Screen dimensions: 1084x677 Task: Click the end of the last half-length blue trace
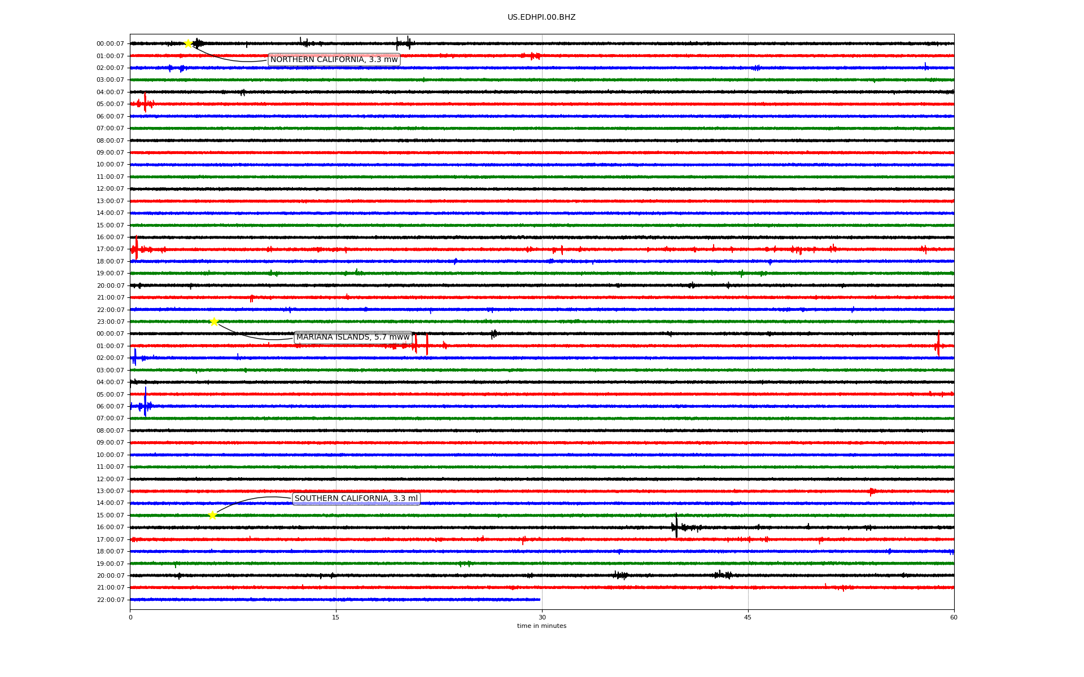coord(539,600)
